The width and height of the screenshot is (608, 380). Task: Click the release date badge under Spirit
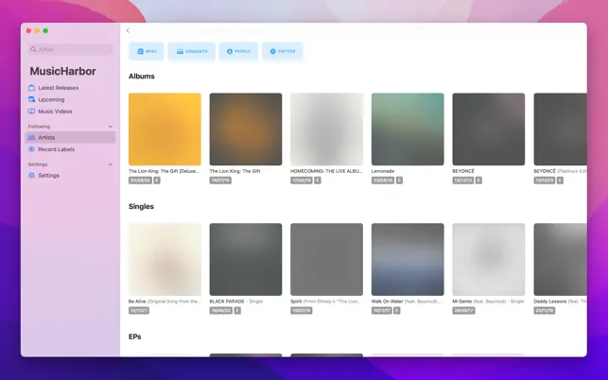tap(302, 311)
